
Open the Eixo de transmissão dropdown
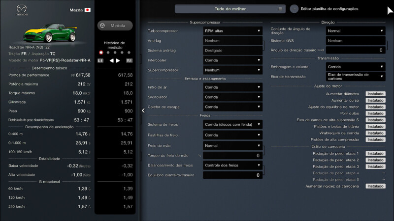pos(355,77)
